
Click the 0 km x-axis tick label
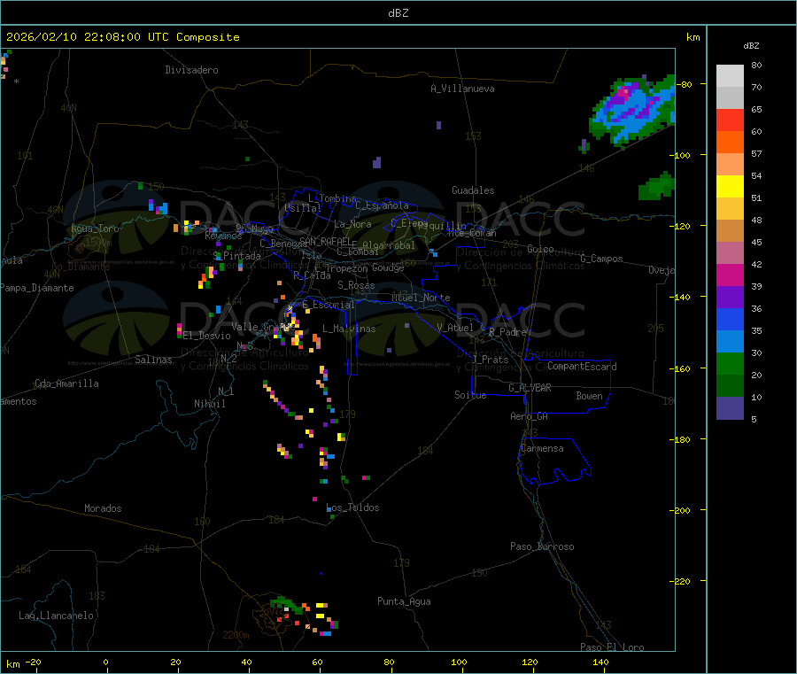coord(105,662)
